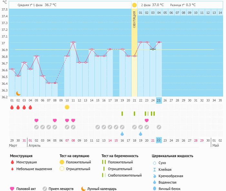Click the yellow ovulation sun icon at top
The width and height of the screenshot is (226, 191).
134,5
